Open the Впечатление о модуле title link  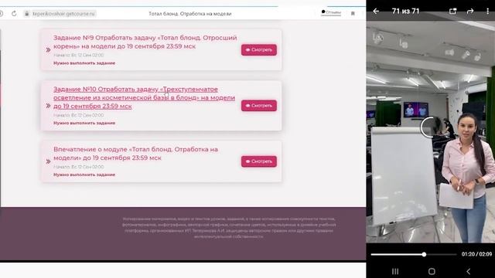click(x=135, y=154)
